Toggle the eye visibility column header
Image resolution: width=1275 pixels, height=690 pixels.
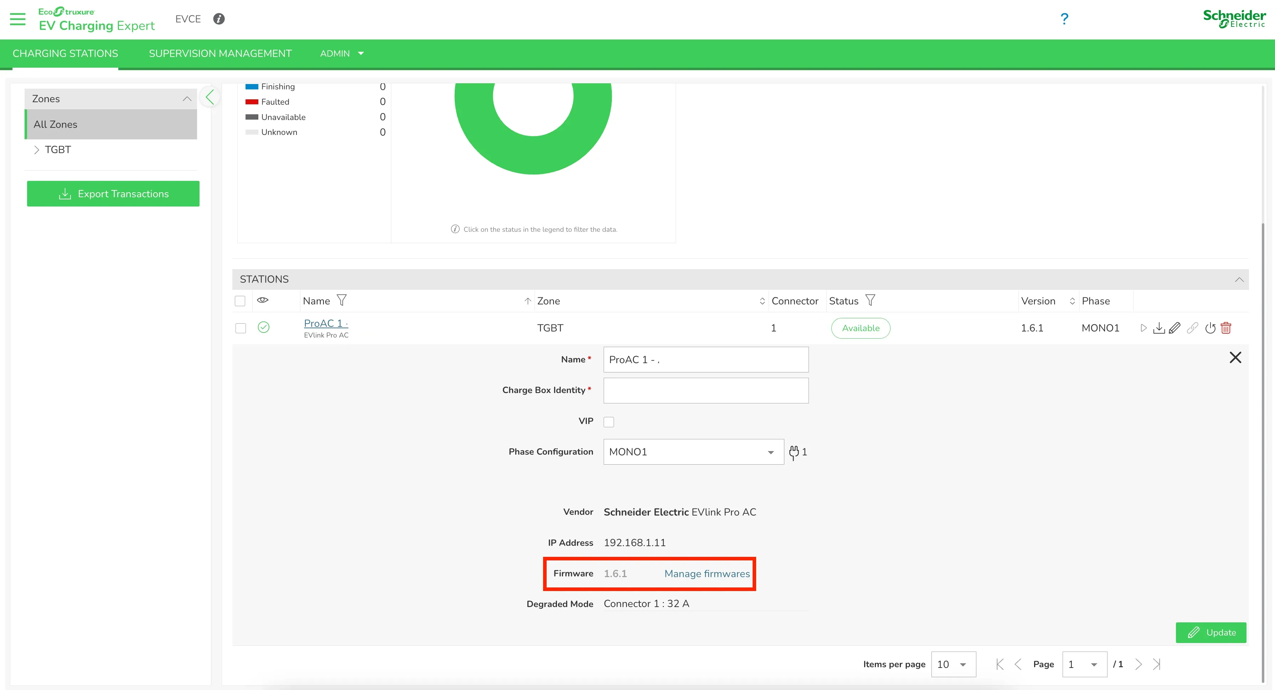click(x=263, y=300)
